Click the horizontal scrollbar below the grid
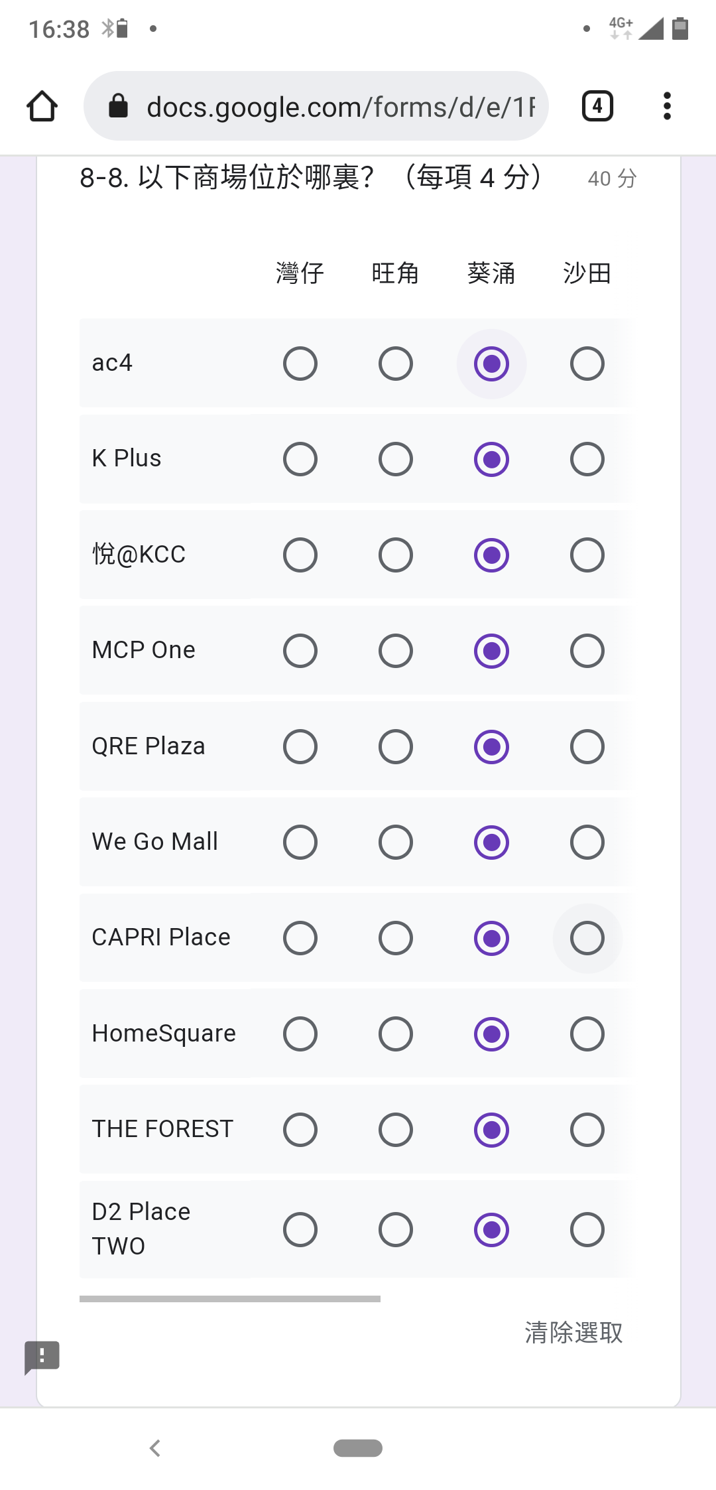Screen dimensions: 716x1490 click(230, 1299)
